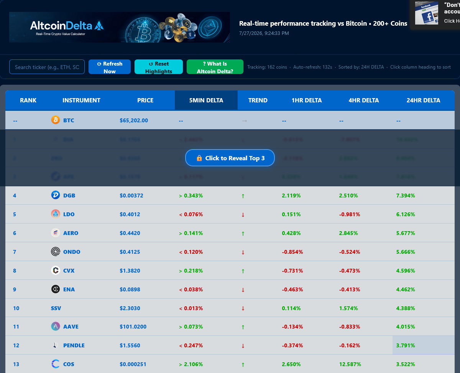This screenshot has height=373, width=460.
Task: Click the 'Sorted by: 24H DELTA' status text
Action: click(x=361, y=67)
